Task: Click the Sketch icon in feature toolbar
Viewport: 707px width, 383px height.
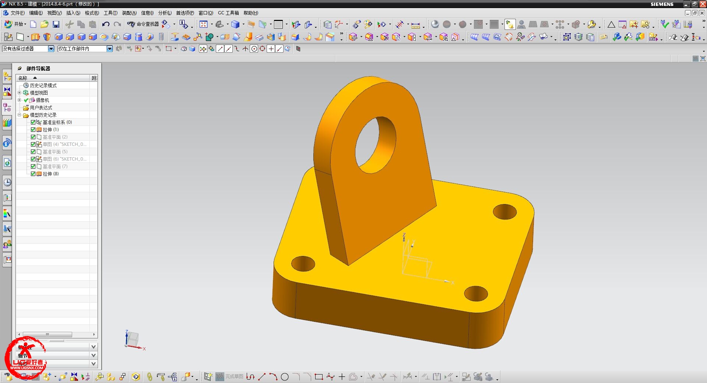Action: point(8,37)
